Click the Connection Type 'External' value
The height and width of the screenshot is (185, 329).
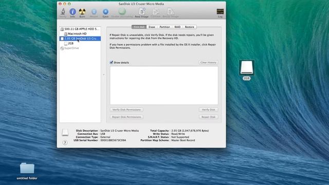[x=105, y=137]
